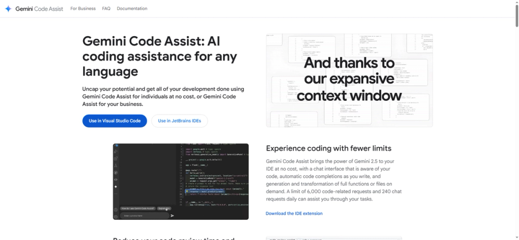Open the Download the IDE extension link
519x240 pixels.
294,213
